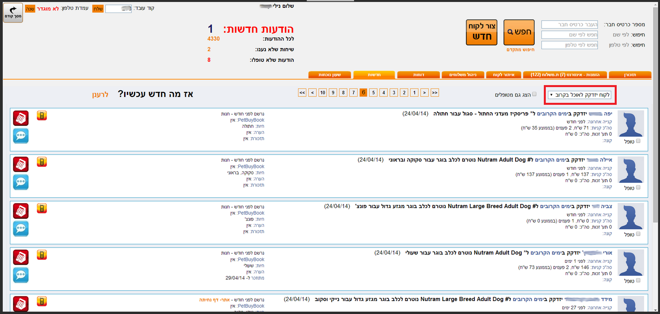Click the חפש לפי טלפון input field
The height and width of the screenshot is (314, 660).
pos(569,45)
